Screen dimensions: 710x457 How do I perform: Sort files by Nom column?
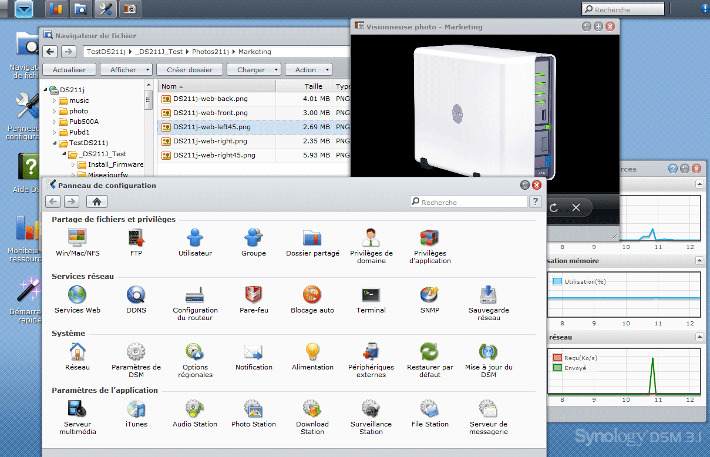(217, 86)
